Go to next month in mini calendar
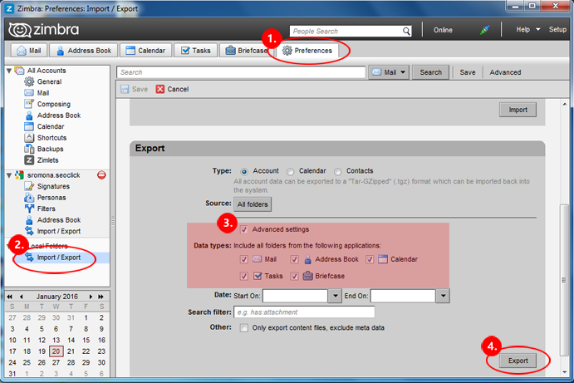Image resolution: width=574 pixels, height=383 pixels. click(91, 297)
